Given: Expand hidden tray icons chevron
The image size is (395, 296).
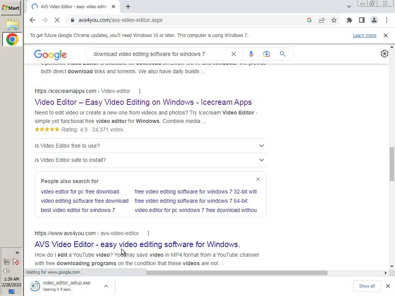Looking at the screenshot, I should 17,253.
